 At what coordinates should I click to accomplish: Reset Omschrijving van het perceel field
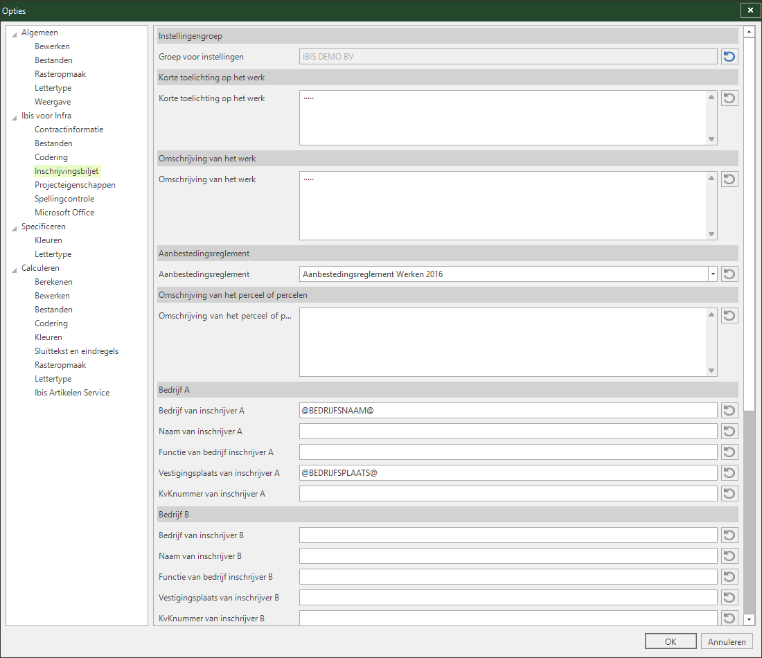[x=729, y=316]
